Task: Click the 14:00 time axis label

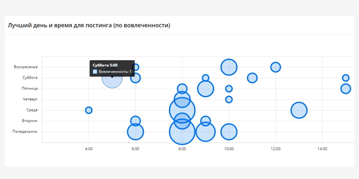Action: click(322, 149)
